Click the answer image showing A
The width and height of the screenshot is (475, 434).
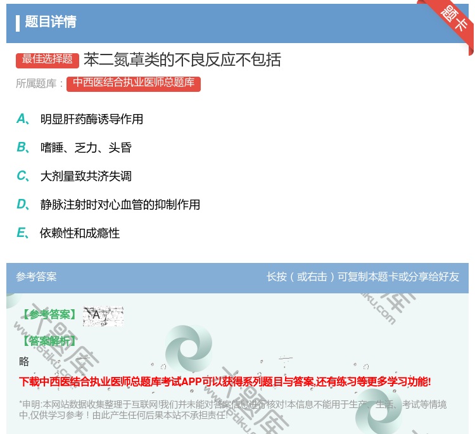tap(103, 316)
